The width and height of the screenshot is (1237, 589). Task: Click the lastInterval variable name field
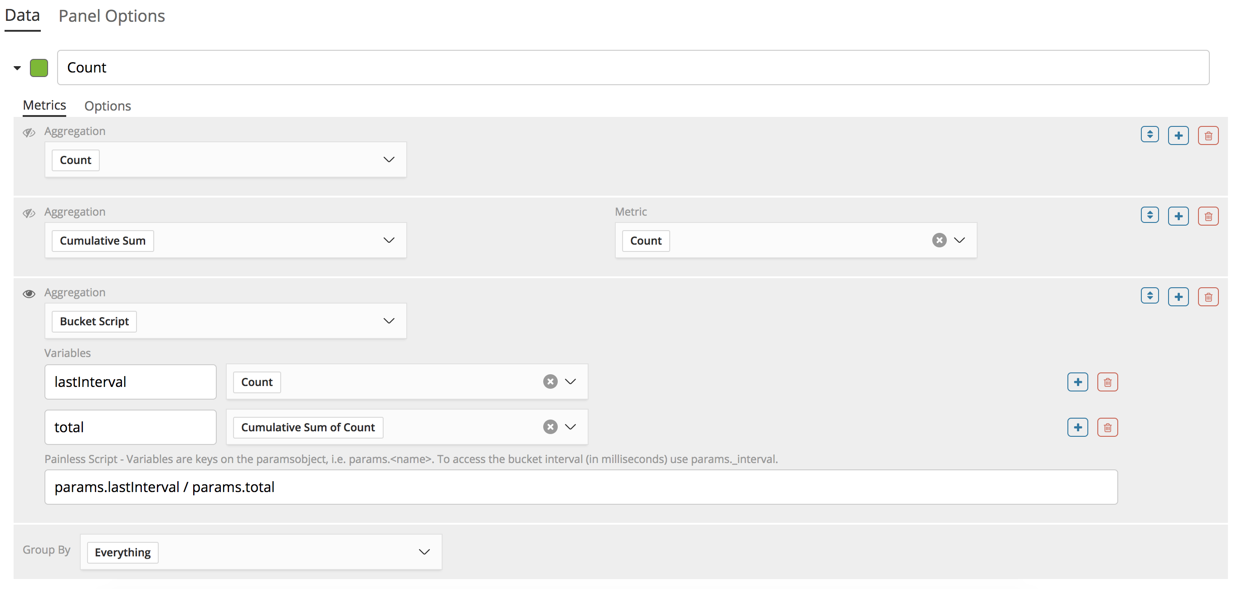coord(130,382)
